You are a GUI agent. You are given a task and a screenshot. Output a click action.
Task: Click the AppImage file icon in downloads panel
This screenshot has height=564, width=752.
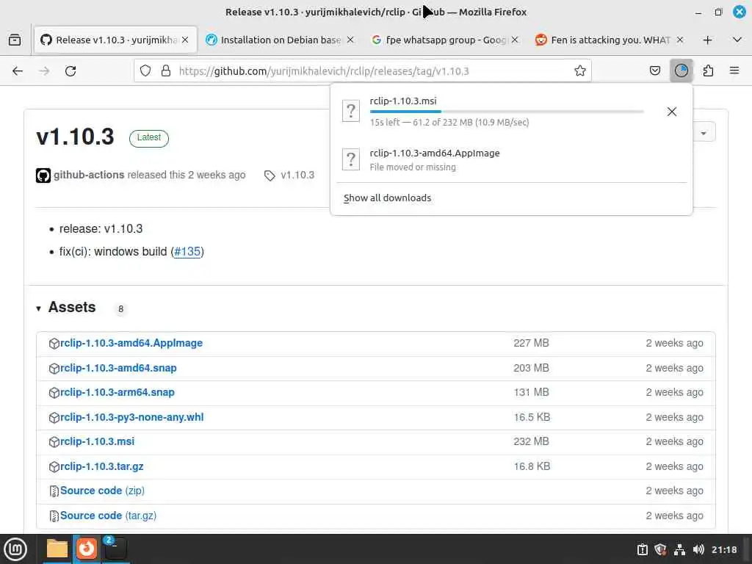click(x=350, y=159)
